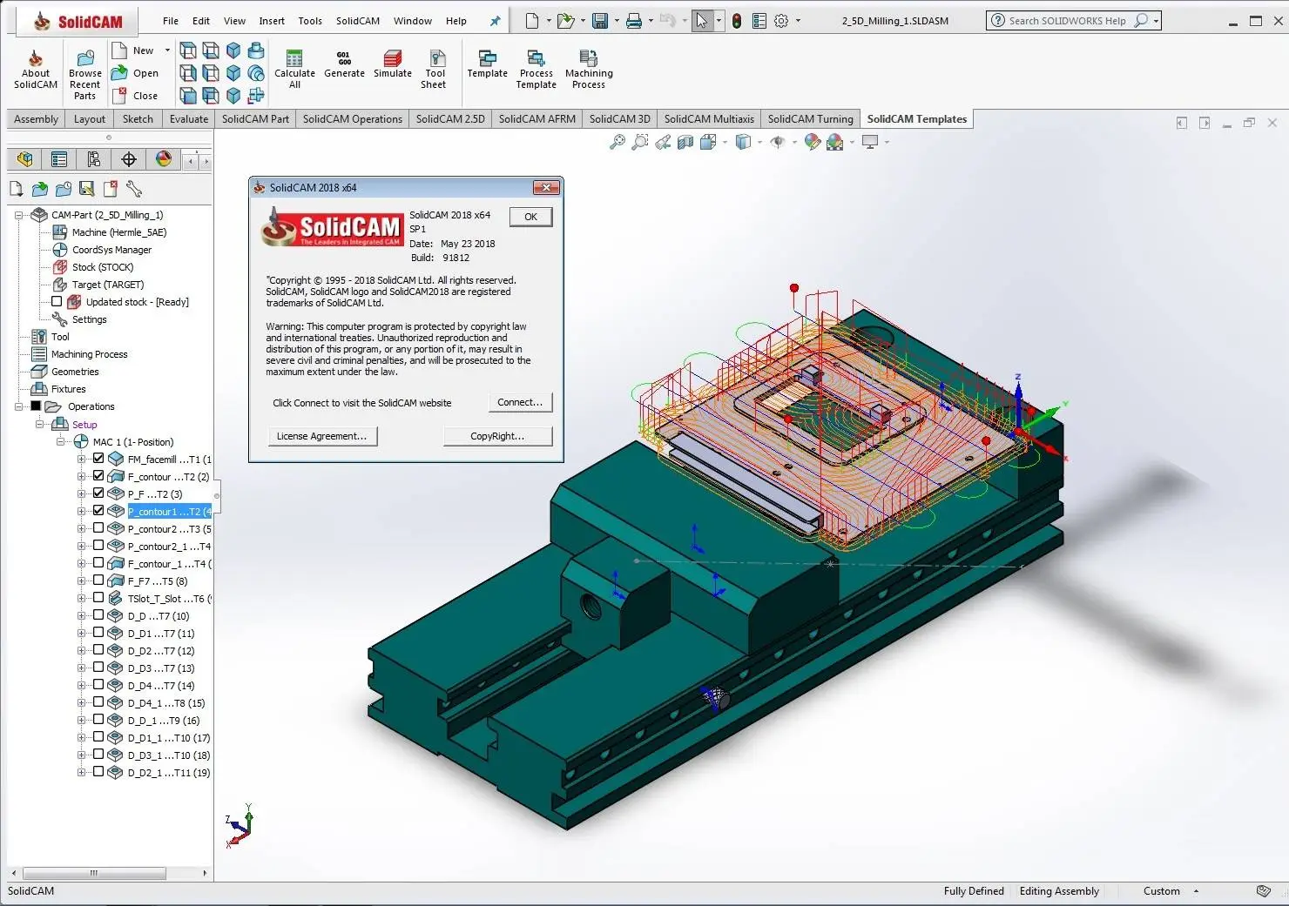1289x906 pixels.
Task: Click the Save icon in the top toolbar
Action: pyautogui.click(x=600, y=21)
